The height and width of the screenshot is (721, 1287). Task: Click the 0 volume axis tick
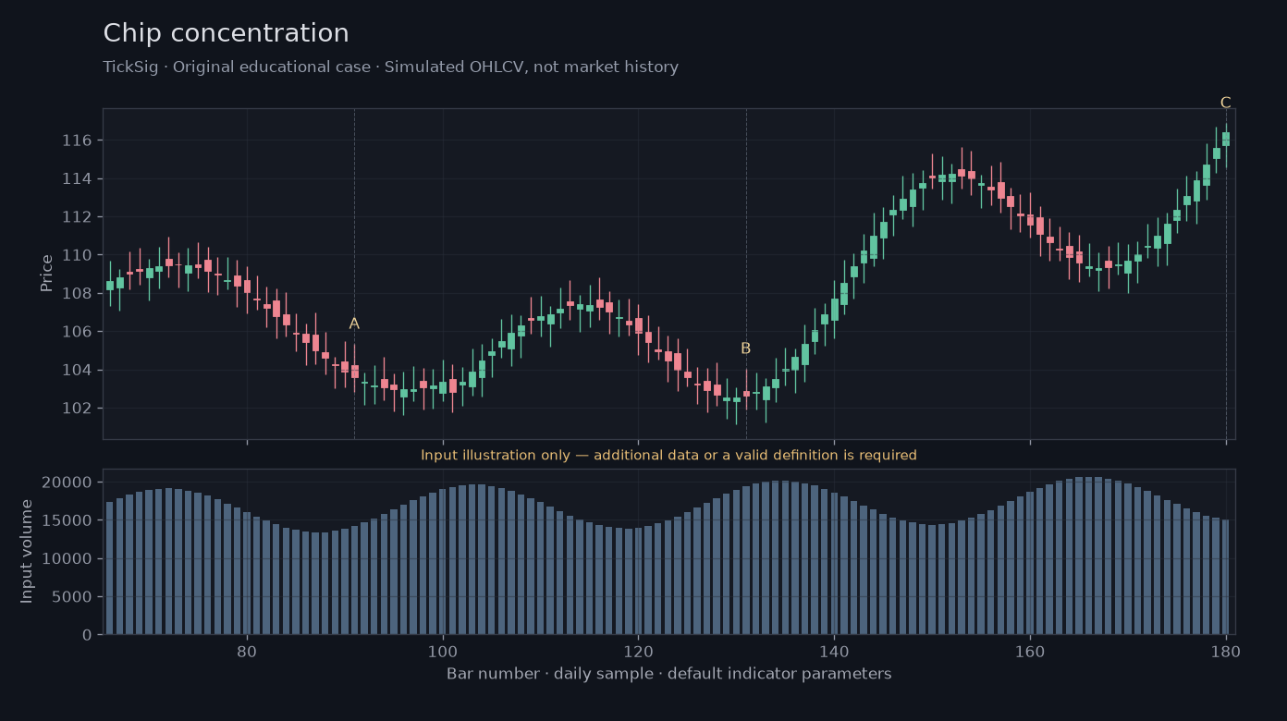[88, 635]
